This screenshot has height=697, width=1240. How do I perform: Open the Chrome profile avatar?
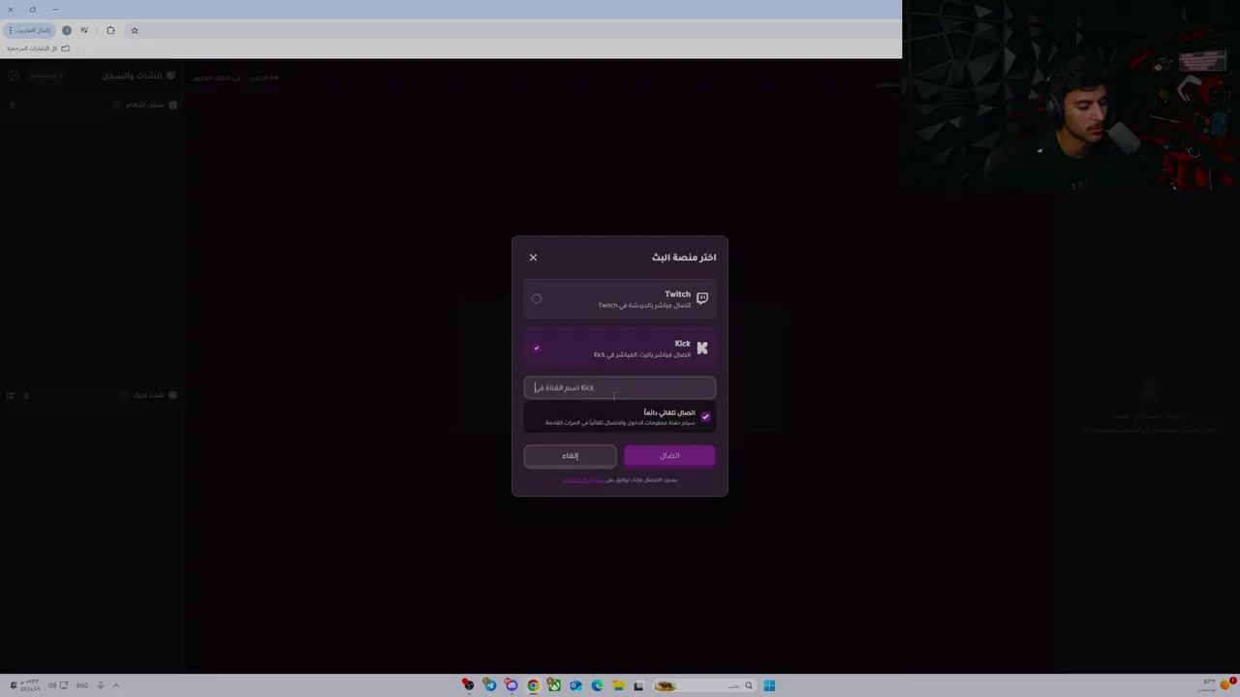[x=67, y=30]
